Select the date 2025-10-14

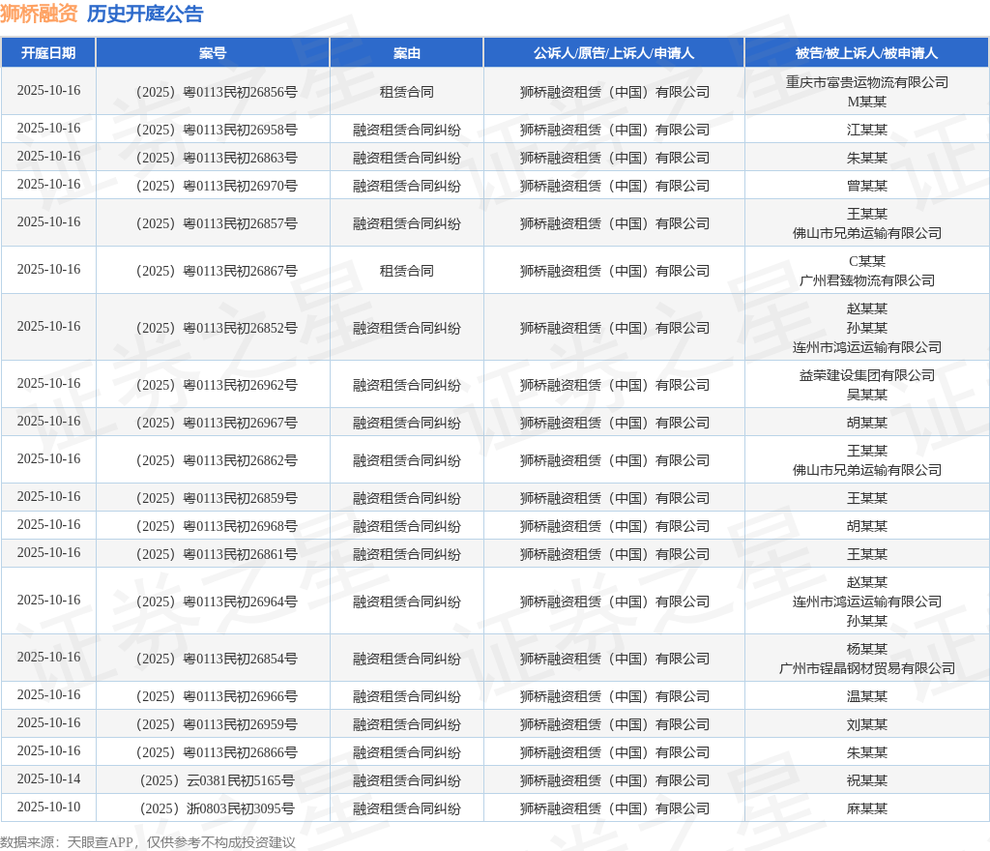48,779
